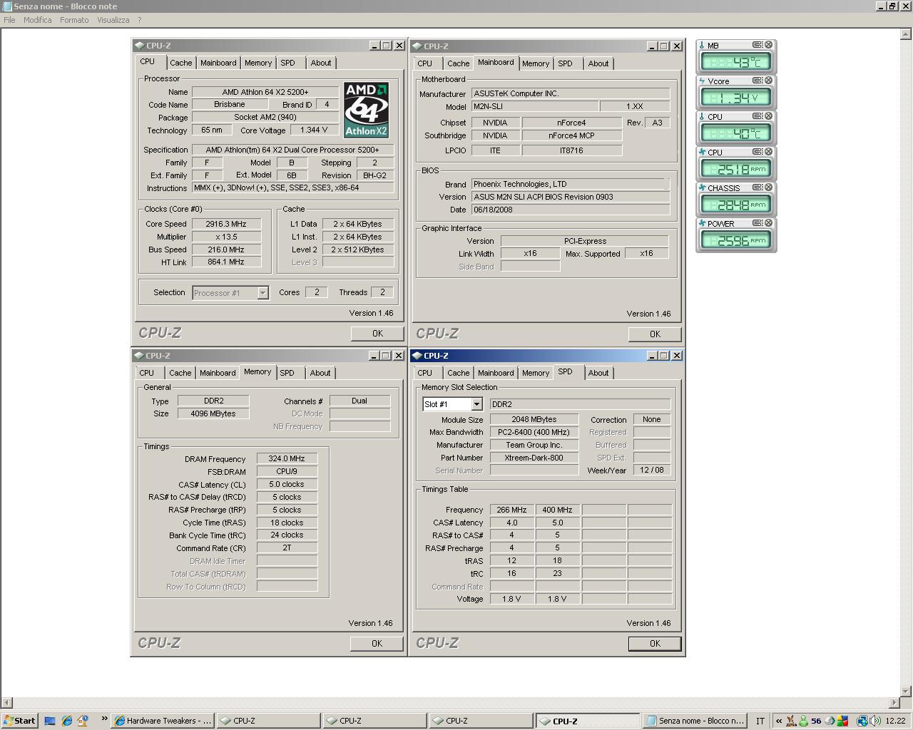Viewport: 913px width, 730px height.
Task: Click the Multiplier value x 13.5
Action: 225,237
